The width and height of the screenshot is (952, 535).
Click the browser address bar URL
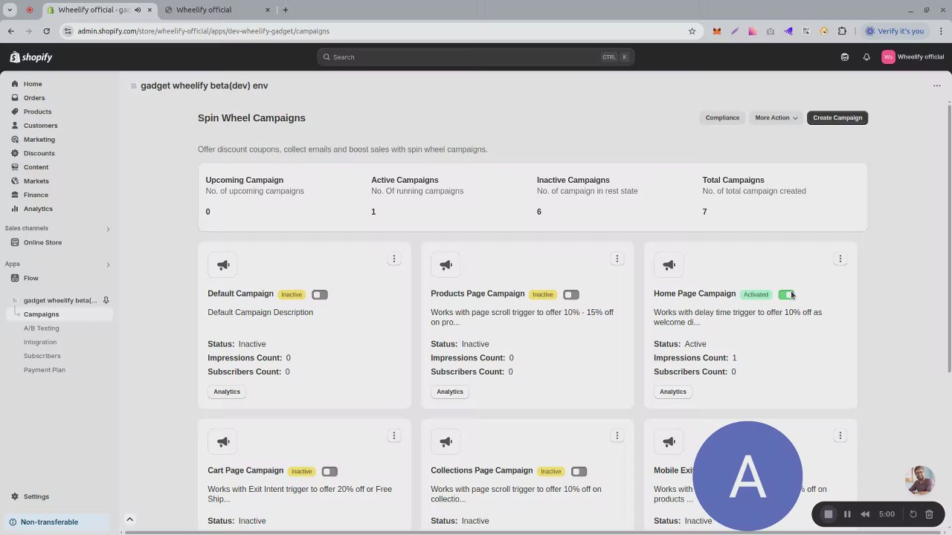tap(203, 31)
